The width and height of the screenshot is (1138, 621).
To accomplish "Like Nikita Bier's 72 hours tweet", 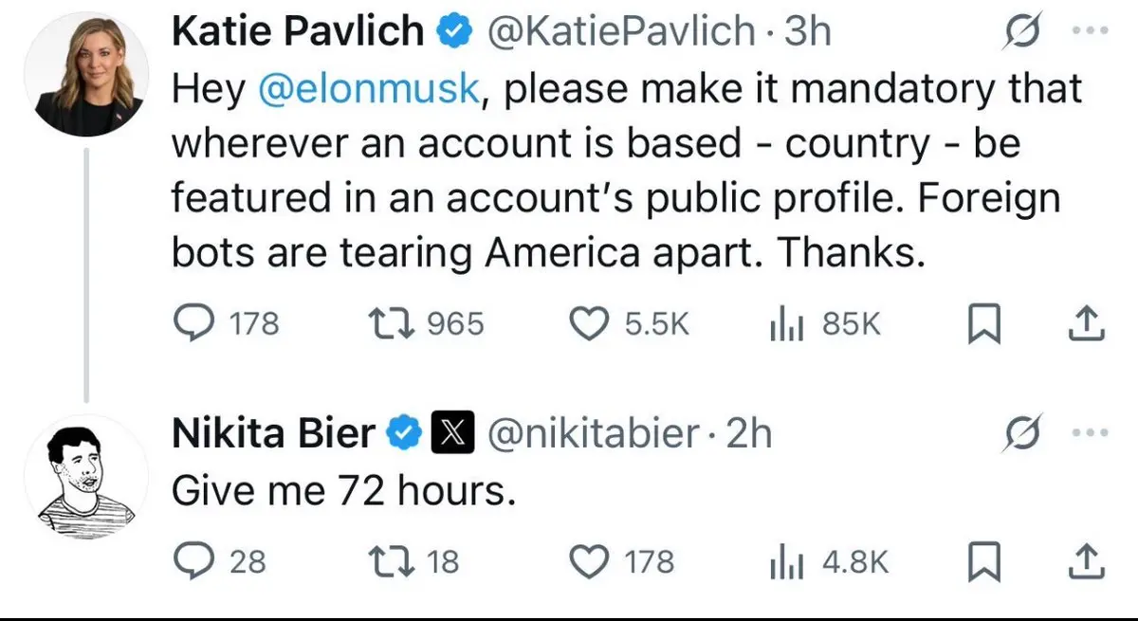I will [x=590, y=562].
